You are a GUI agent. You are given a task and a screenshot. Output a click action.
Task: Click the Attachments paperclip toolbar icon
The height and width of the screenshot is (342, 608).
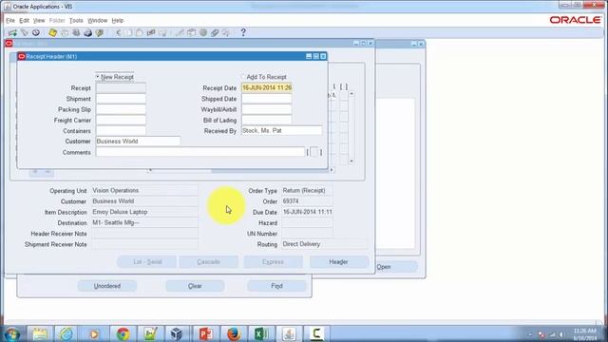point(215,33)
